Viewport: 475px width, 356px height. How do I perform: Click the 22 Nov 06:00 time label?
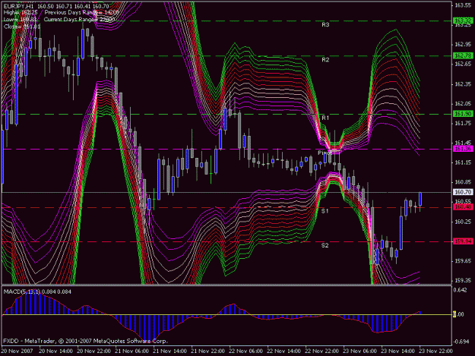(x=246, y=351)
